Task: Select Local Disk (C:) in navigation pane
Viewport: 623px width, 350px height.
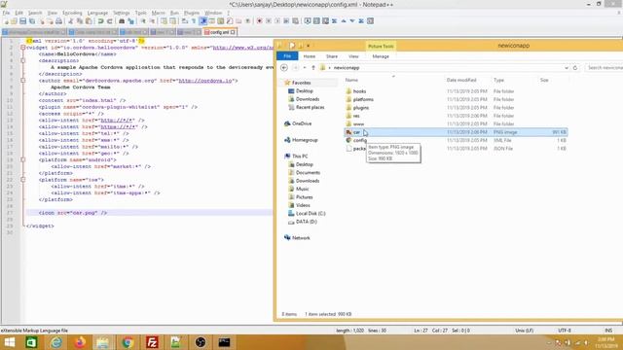Action: click(311, 214)
